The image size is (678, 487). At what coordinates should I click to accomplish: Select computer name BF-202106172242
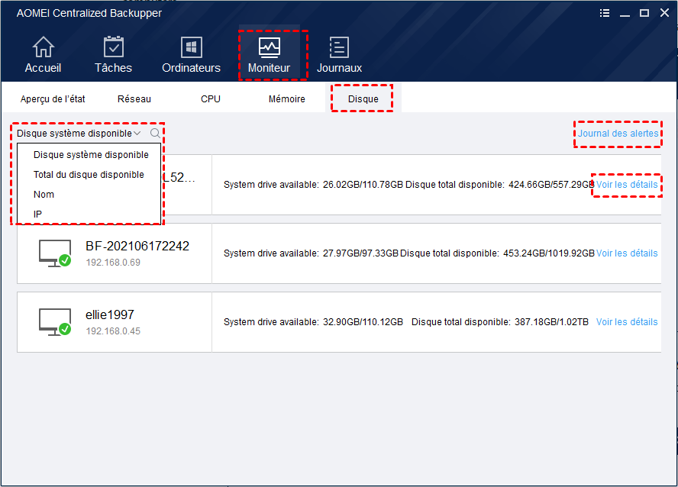(x=137, y=246)
